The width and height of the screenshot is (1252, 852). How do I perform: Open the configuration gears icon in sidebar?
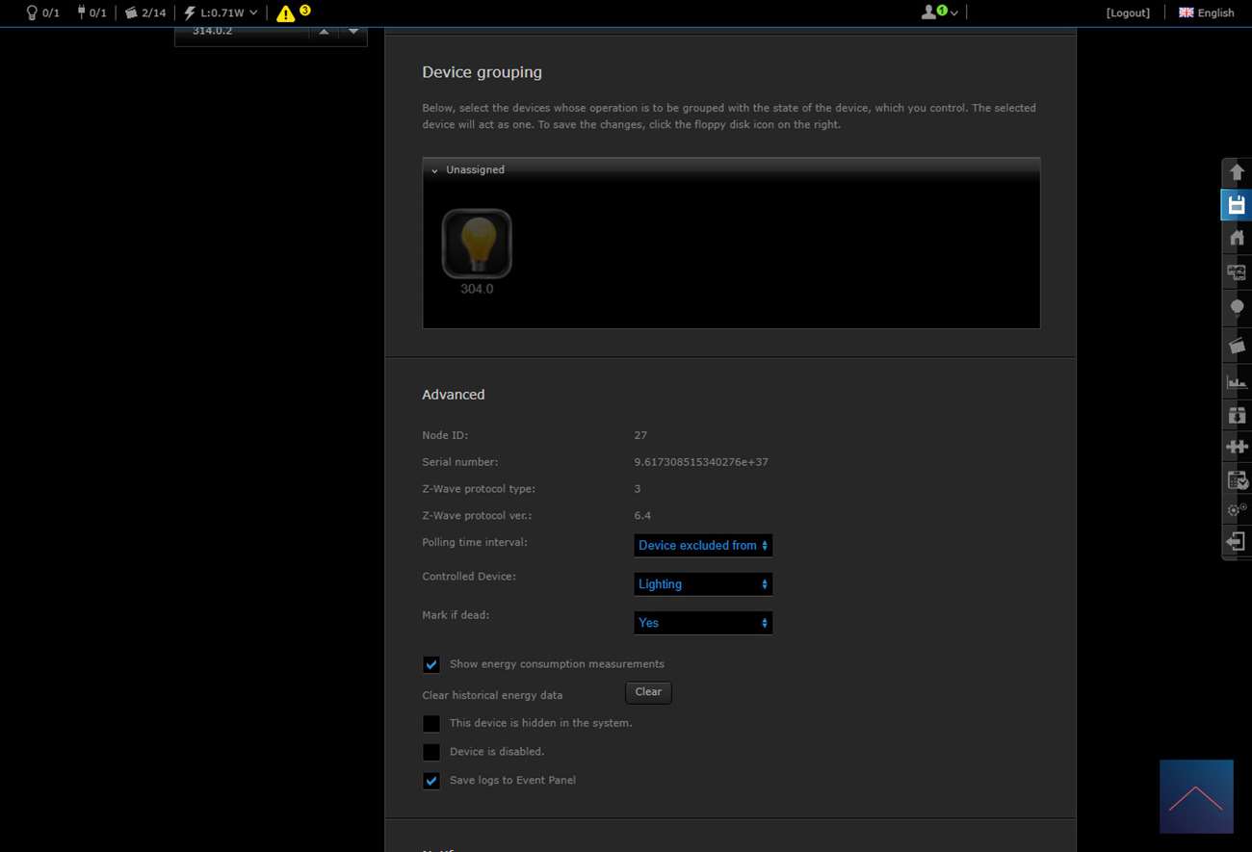[1237, 510]
